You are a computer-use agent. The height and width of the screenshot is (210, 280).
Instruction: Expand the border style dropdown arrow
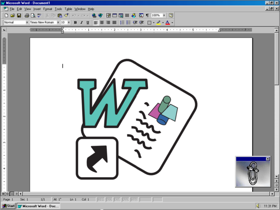click(x=154, y=23)
